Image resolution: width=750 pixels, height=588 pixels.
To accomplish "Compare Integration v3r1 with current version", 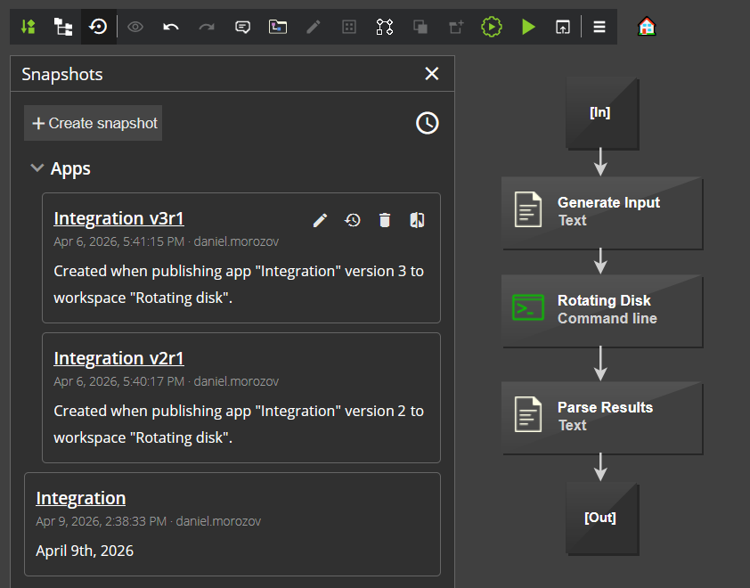I will click(417, 220).
